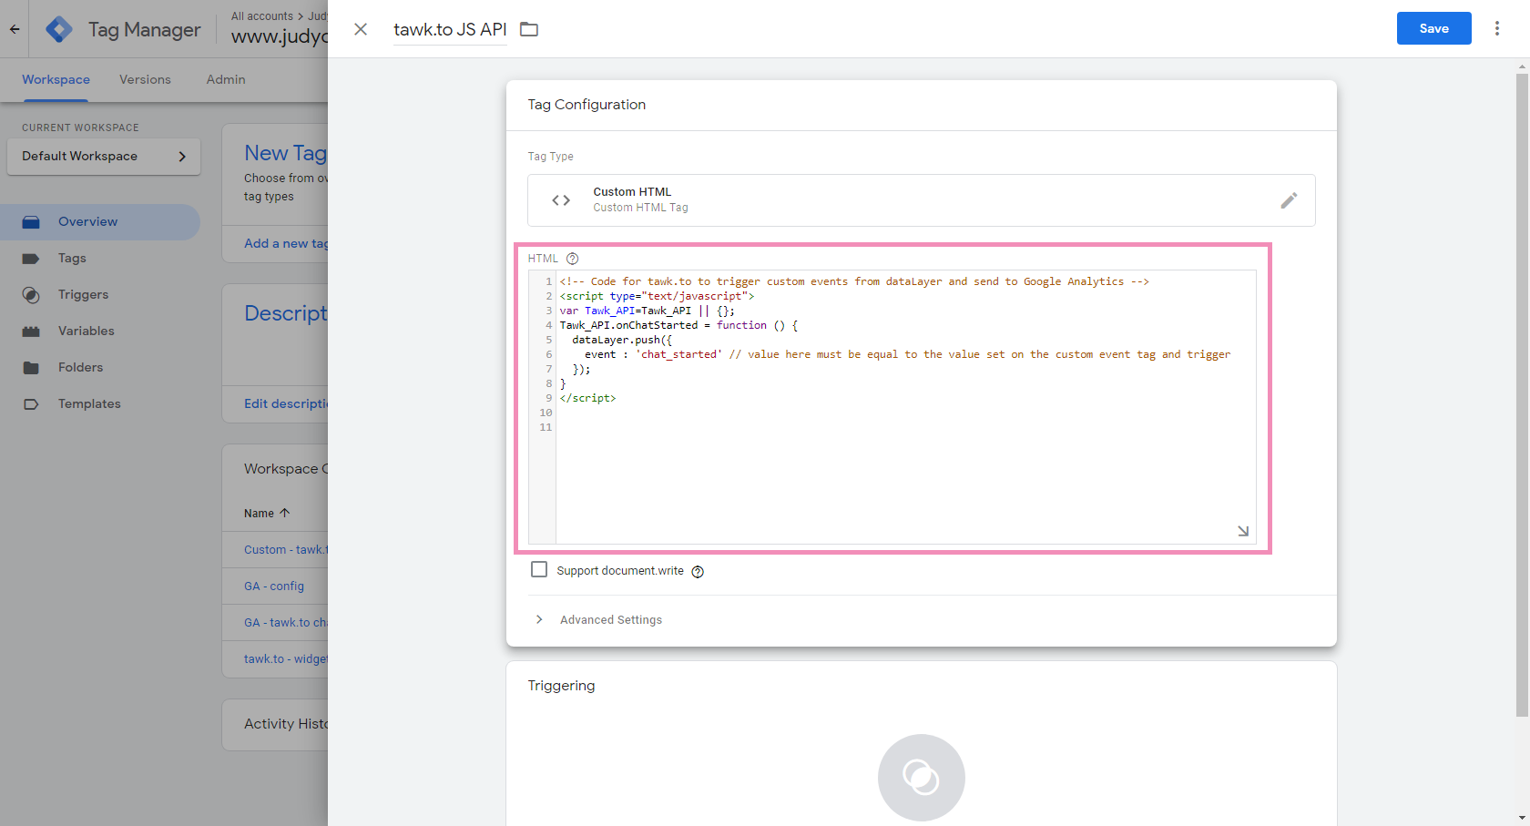The height and width of the screenshot is (826, 1530).
Task: Click the Custom HTML code icon
Action: coord(561,200)
